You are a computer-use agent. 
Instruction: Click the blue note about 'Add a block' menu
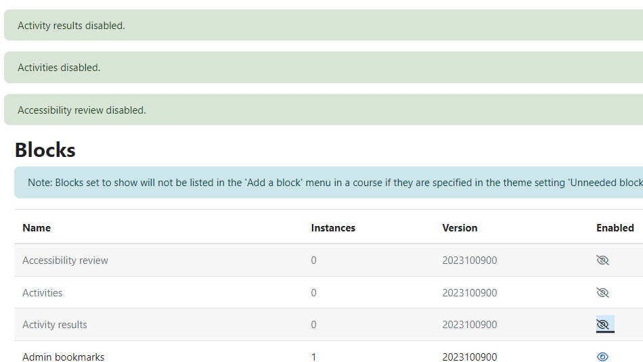click(328, 183)
